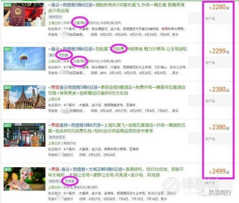Click 有自由活动 tag on the 上海SL直飞 tour

(57, 137)
